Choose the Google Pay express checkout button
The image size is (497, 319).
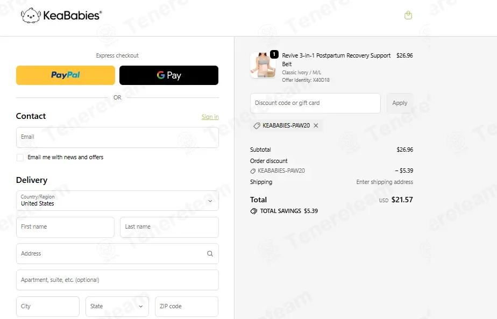coord(169,75)
